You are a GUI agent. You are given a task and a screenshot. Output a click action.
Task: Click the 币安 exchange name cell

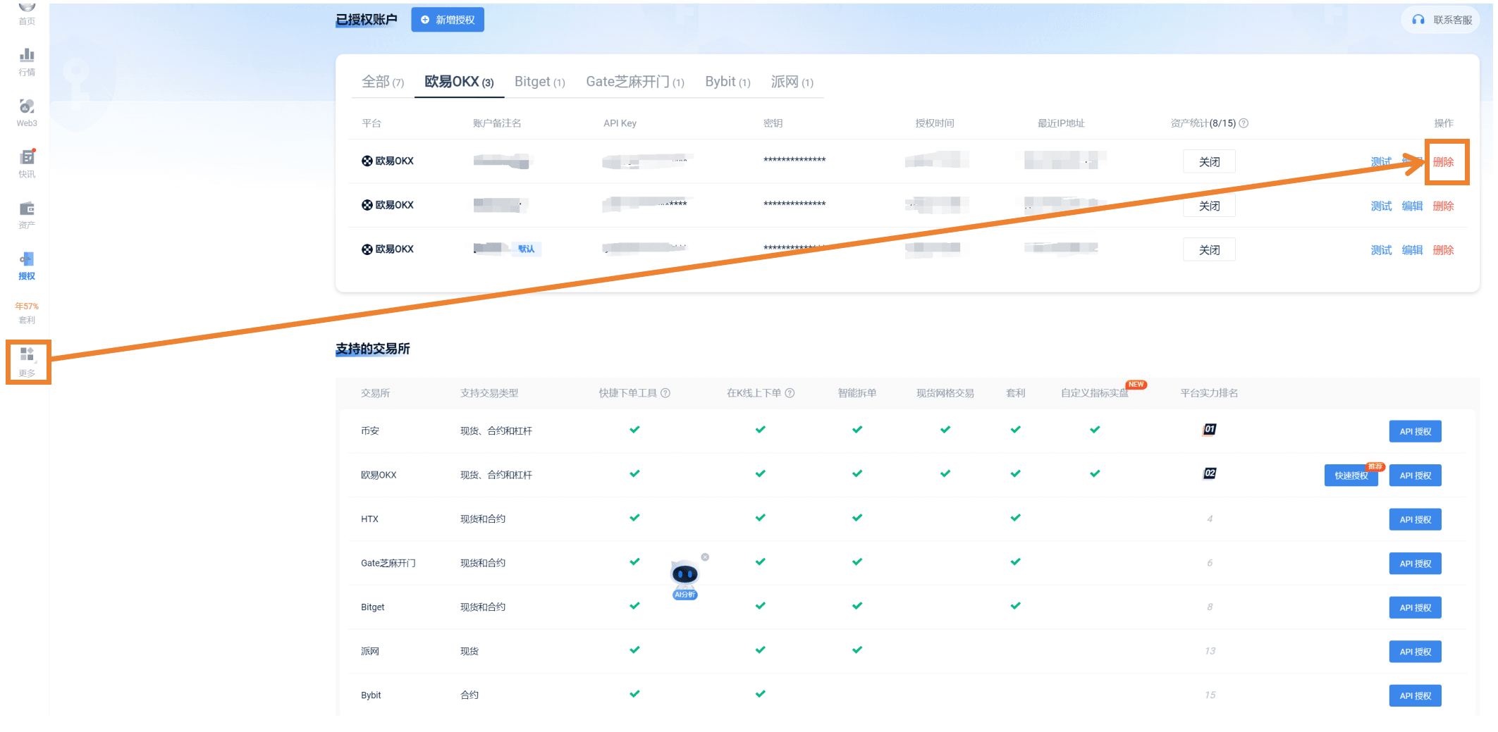pyautogui.click(x=370, y=431)
